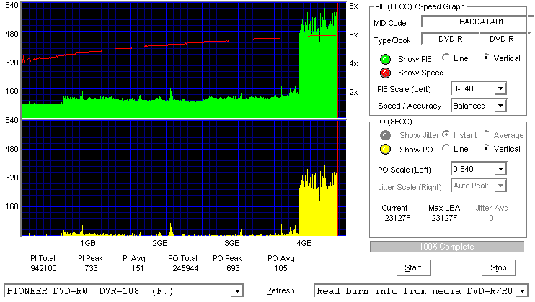Click the MID Code label
This screenshot has height=302, width=535.
389,23
